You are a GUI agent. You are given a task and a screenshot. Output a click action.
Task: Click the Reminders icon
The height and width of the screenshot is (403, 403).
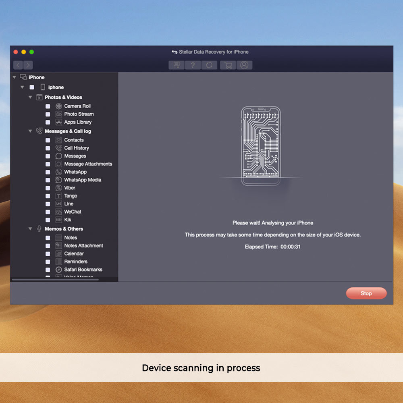pyautogui.click(x=59, y=262)
